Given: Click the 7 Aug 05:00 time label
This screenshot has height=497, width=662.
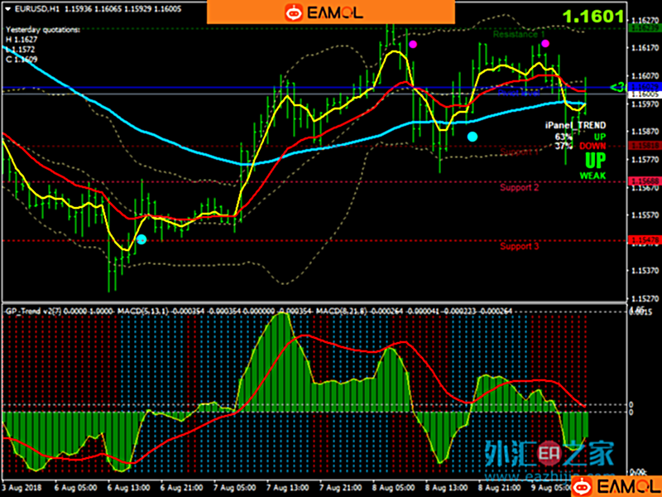Looking at the screenshot, I should pyautogui.click(x=235, y=487).
